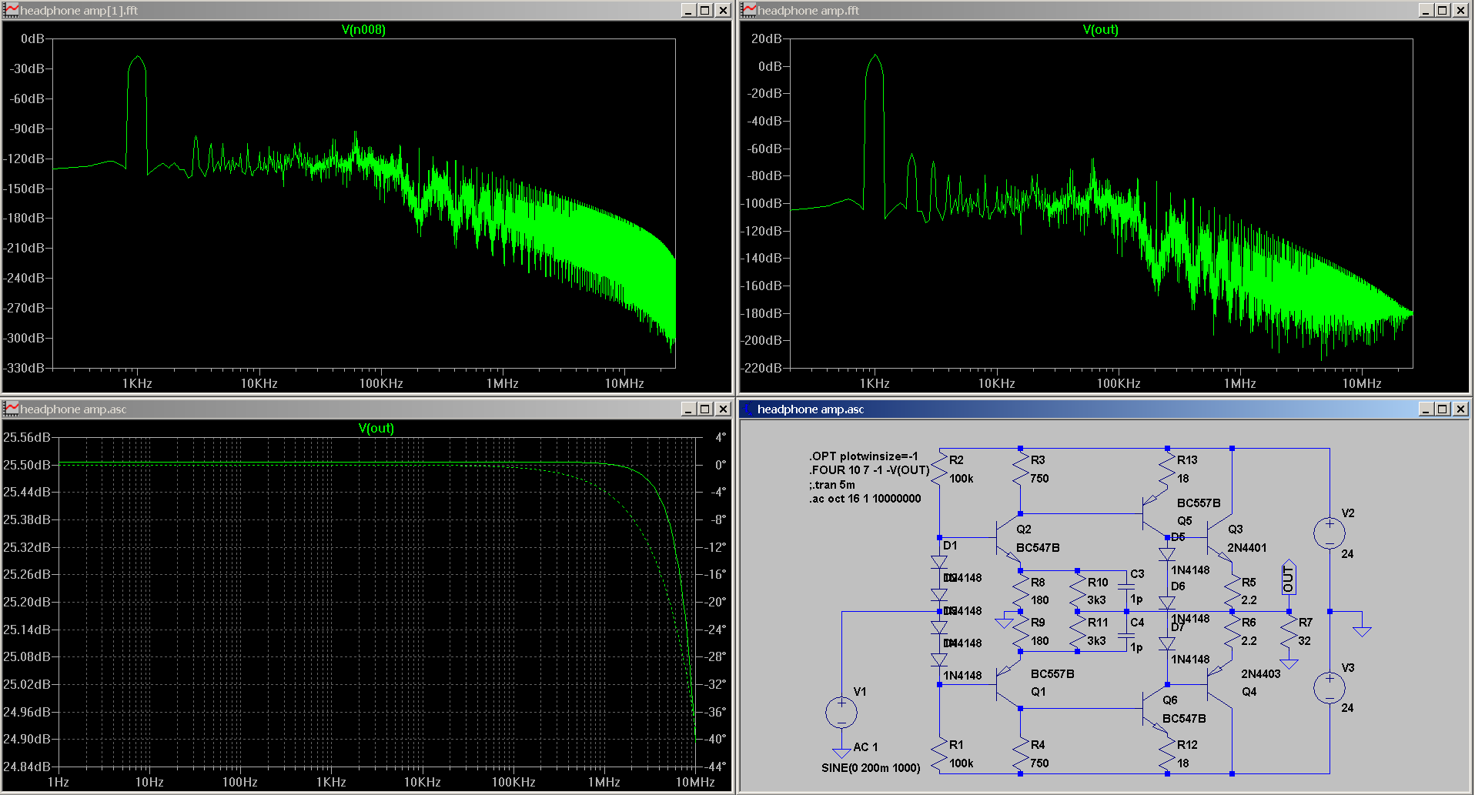Click the V(n008) trace label
The image size is (1475, 795).
pyautogui.click(x=363, y=29)
